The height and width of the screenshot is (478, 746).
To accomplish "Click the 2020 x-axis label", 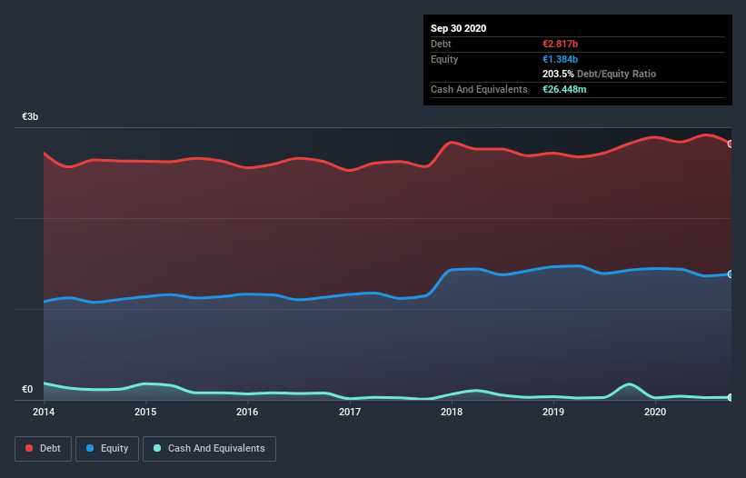I will [654, 412].
